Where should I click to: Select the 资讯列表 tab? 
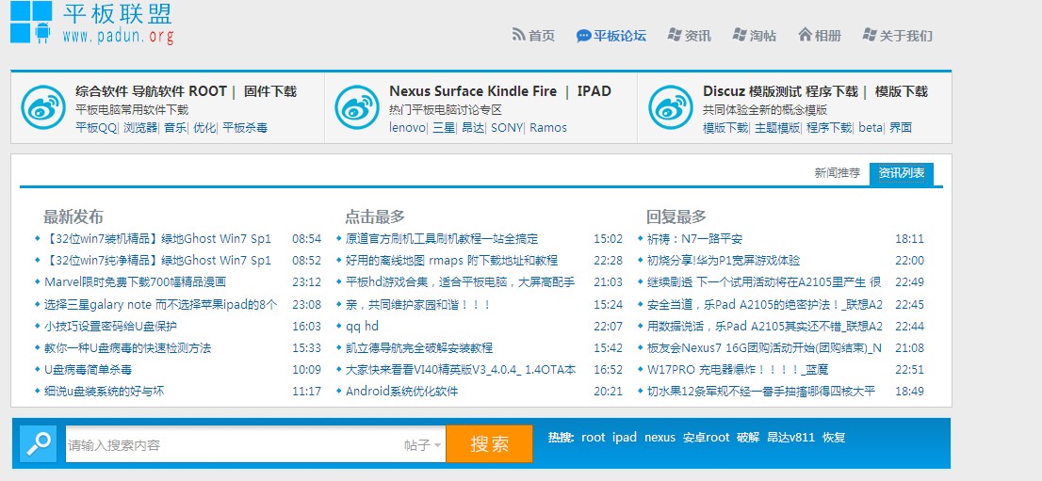902,173
